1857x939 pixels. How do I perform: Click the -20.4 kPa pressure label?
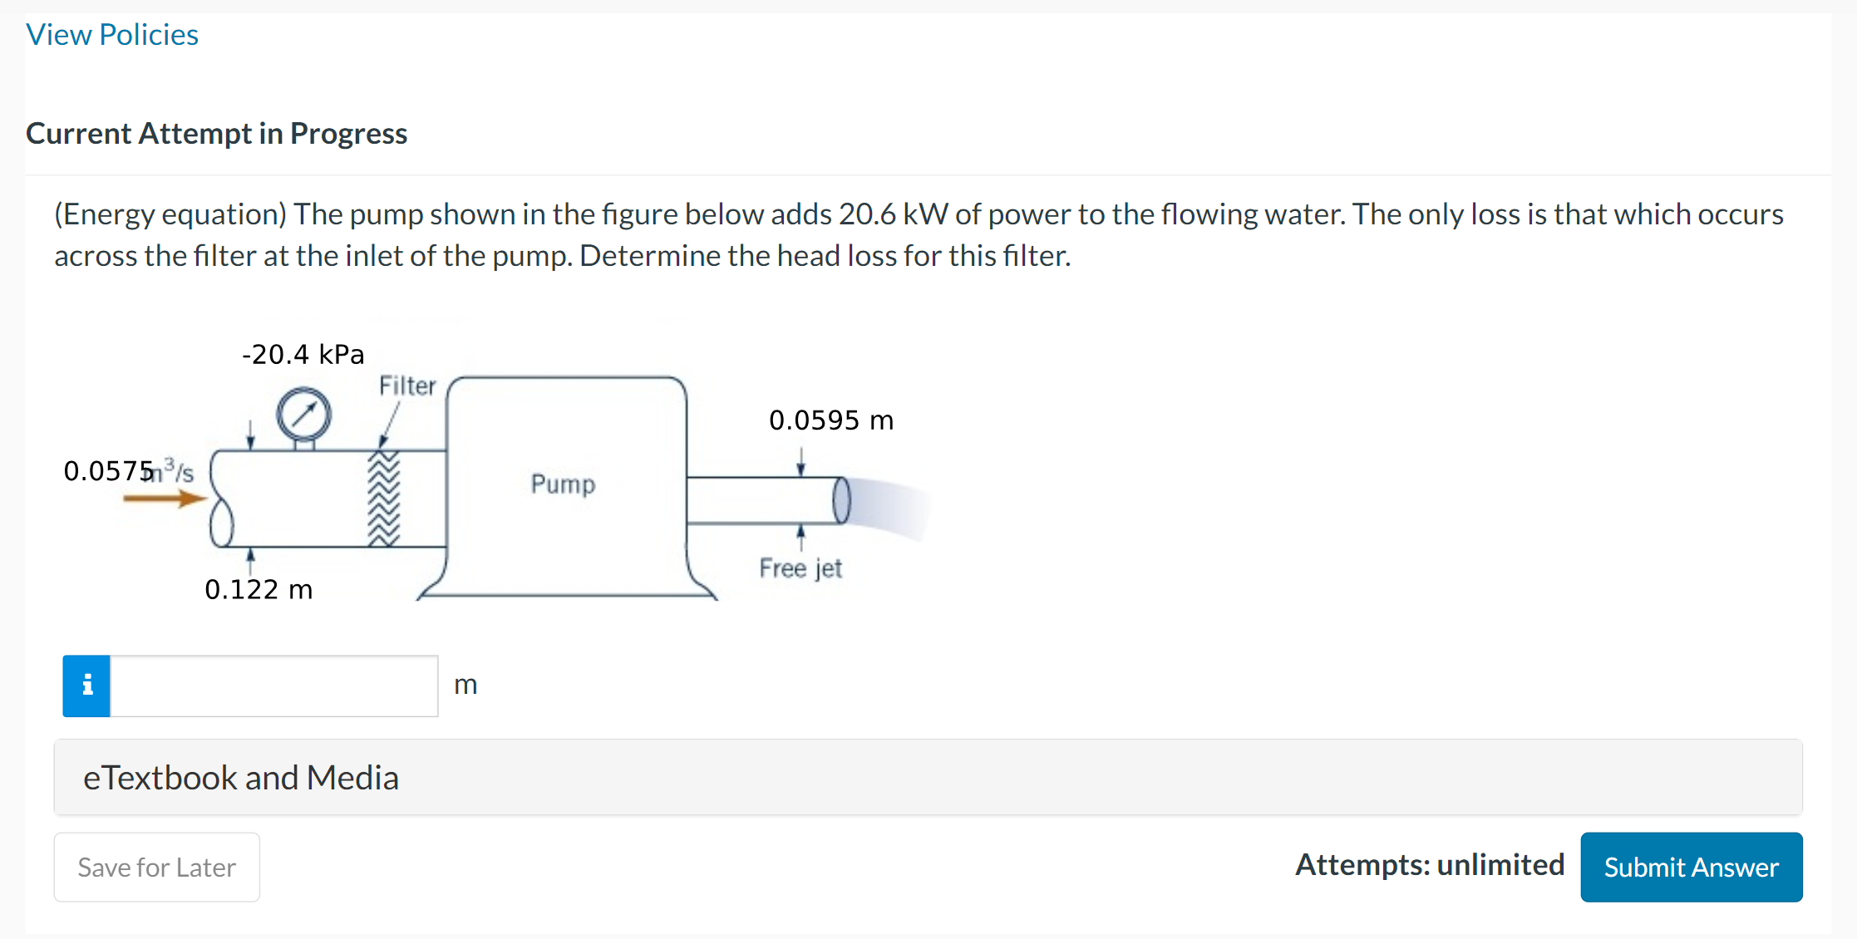(x=303, y=353)
